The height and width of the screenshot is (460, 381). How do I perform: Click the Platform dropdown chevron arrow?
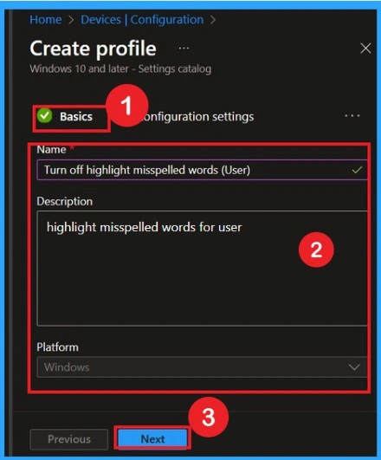pyautogui.click(x=354, y=367)
